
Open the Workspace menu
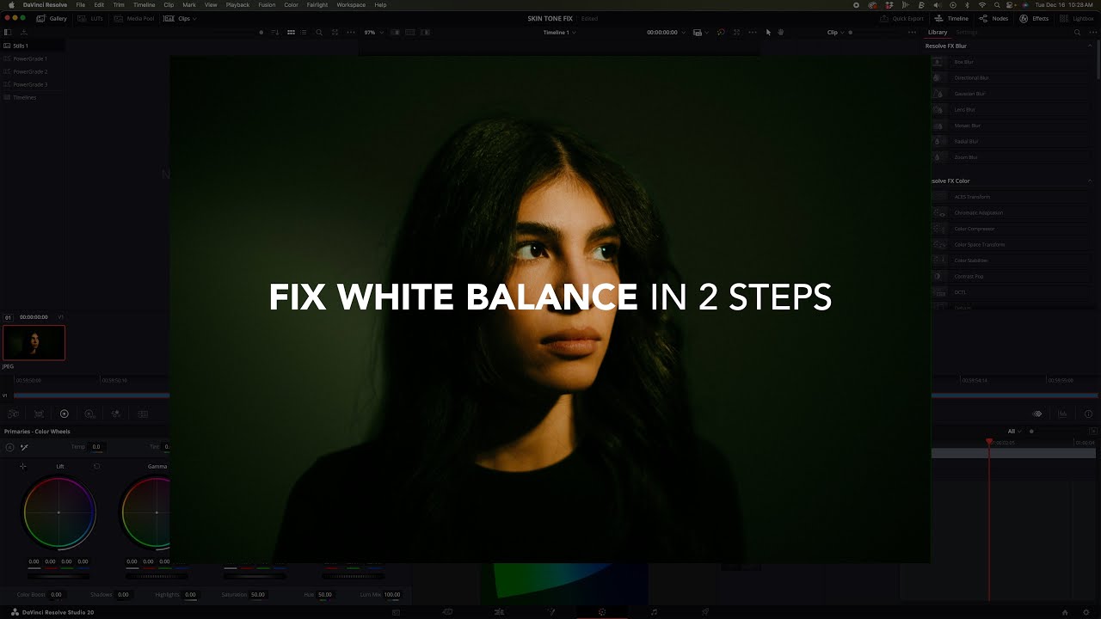coord(351,5)
